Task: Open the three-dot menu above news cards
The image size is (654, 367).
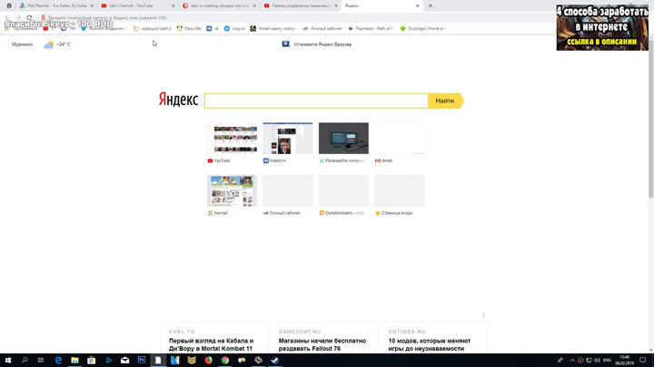Action: point(483,315)
